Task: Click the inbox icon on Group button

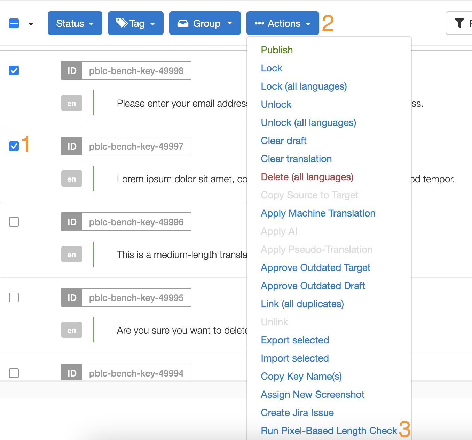Action: [x=183, y=23]
